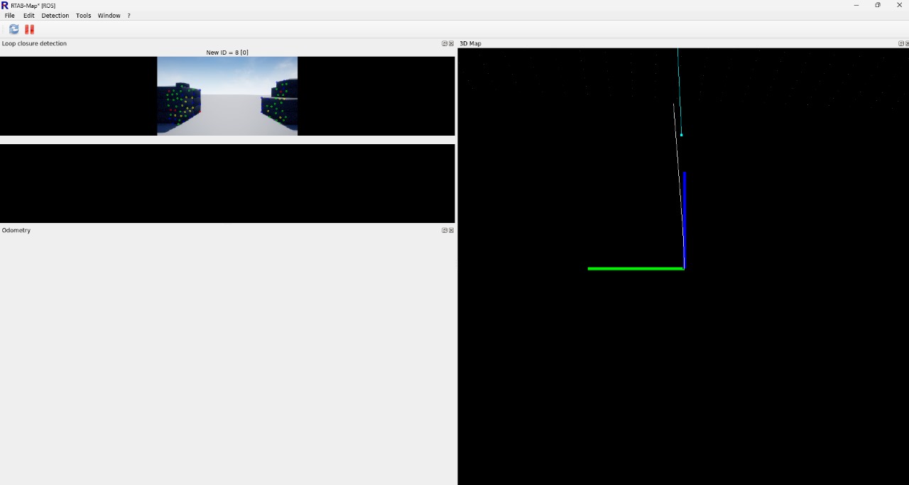The width and height of the screenshot is (909, 485).
Task: Close the Odometry panel
Action: 451,230
